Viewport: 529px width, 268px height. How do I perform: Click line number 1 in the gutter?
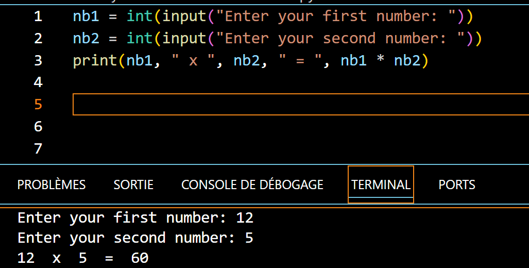38,16
